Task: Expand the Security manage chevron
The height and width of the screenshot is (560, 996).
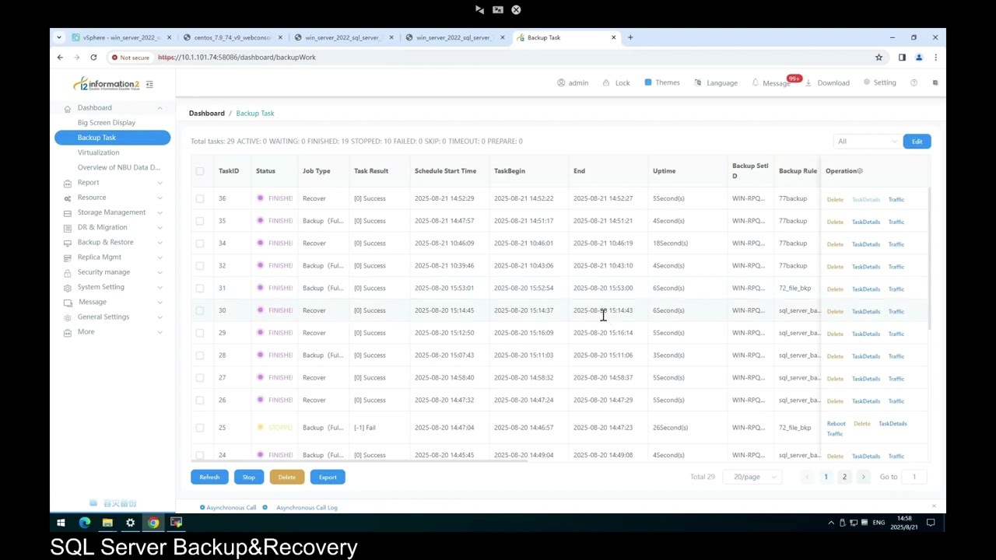Action: [160, 272]
